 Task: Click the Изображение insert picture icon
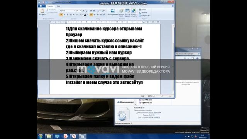click(x=113, y=11)
